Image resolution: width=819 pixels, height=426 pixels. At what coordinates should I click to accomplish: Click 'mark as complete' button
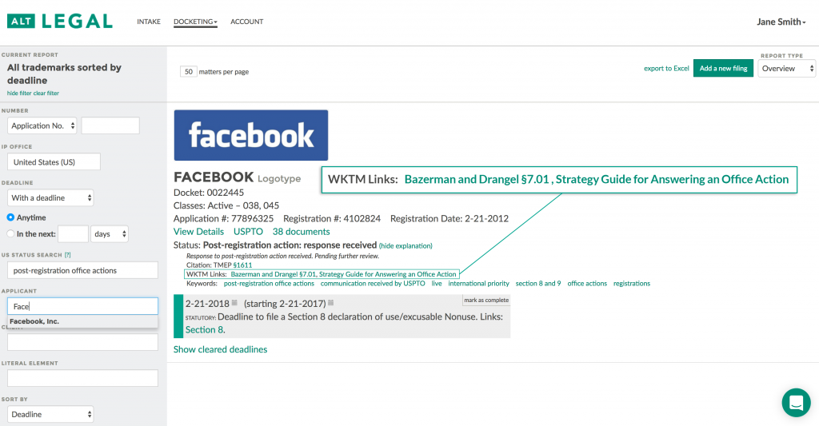(486, 301)
